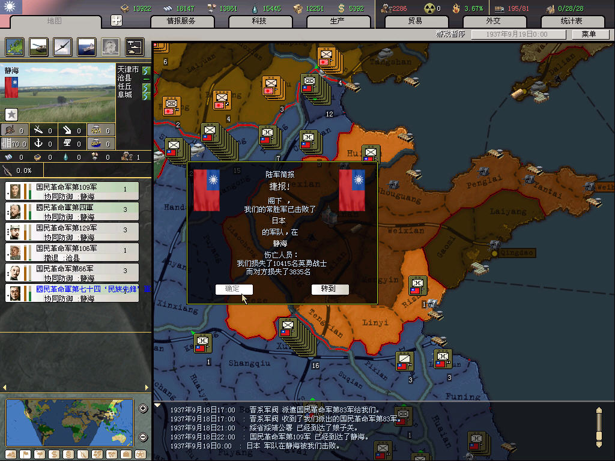
Task: Zoom out with the minimap minus button
Action: pos(143,437)
